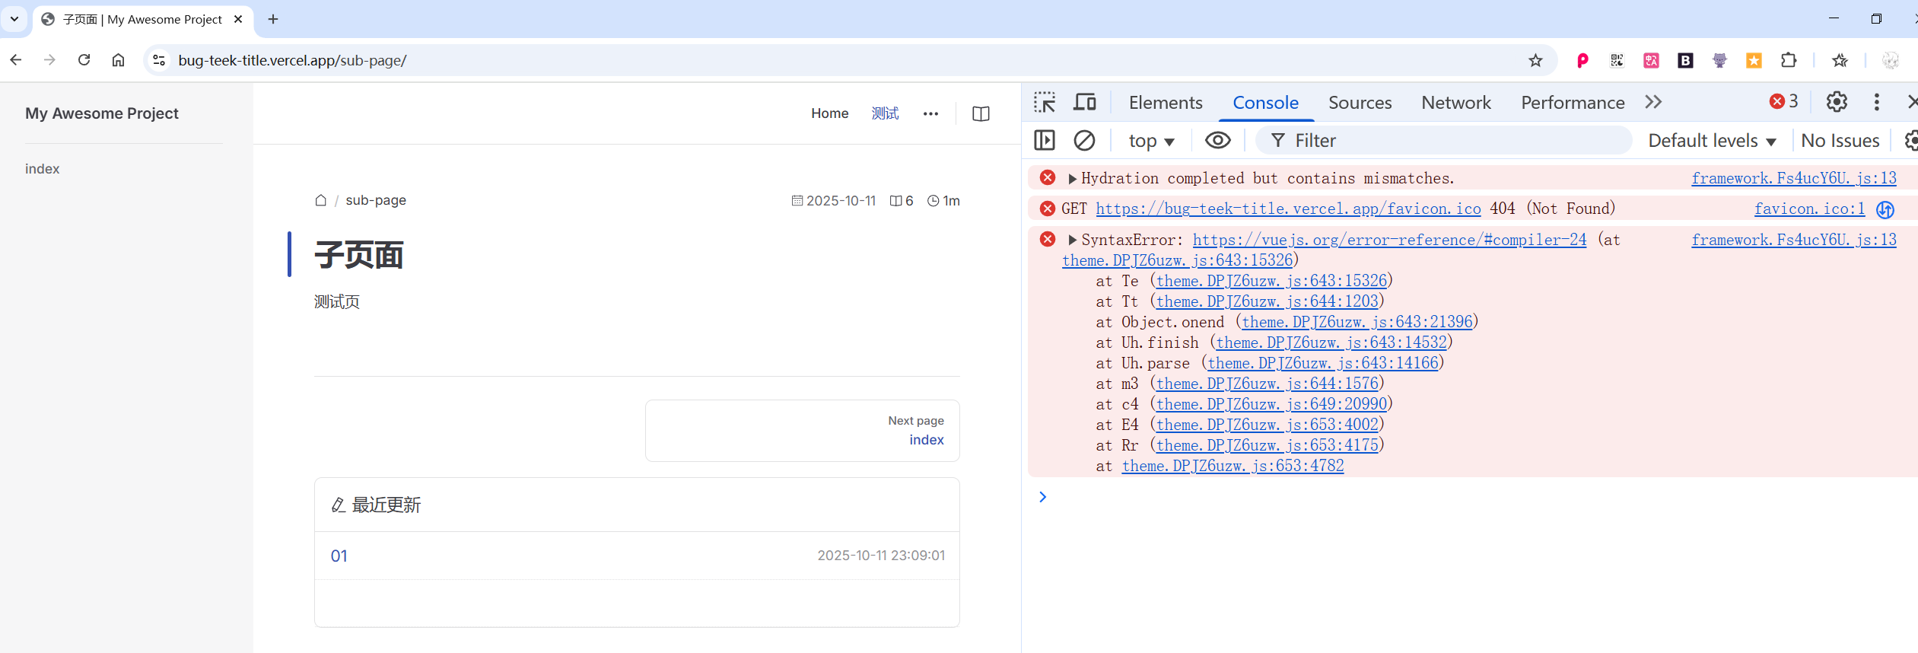Click the home breadcrumb icon

(x=321, y=200)
